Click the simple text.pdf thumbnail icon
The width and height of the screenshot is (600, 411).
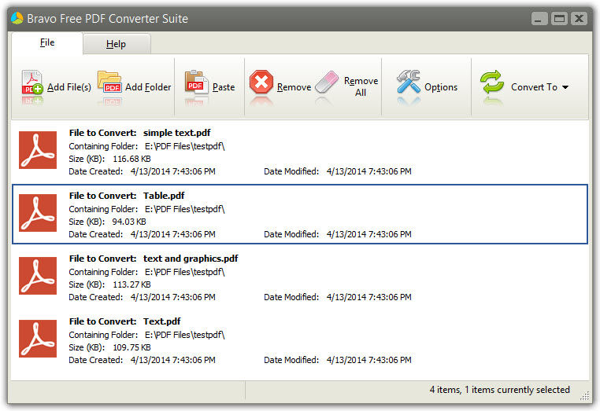pos(38,150)
